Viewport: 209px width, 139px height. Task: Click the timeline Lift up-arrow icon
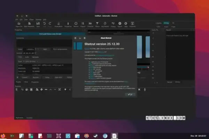pos(51,90)
